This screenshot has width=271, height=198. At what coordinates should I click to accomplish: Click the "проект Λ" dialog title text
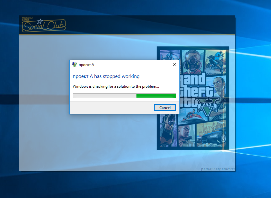pyautogui.click(x=87, y=65)
